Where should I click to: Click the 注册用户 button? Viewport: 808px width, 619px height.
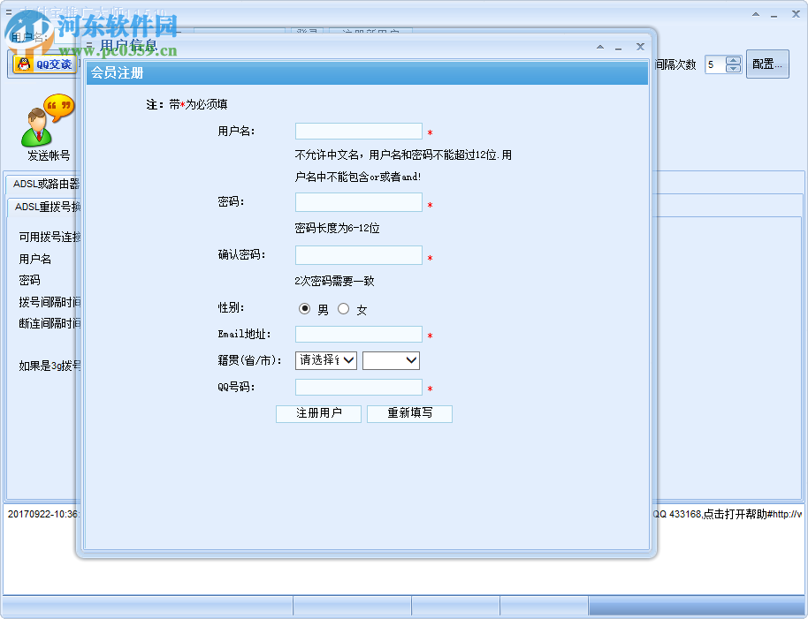318,413
